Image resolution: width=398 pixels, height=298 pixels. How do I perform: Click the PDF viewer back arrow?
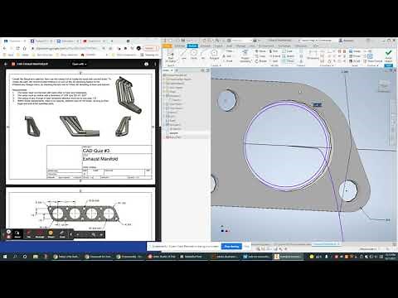tap(6, 64)
